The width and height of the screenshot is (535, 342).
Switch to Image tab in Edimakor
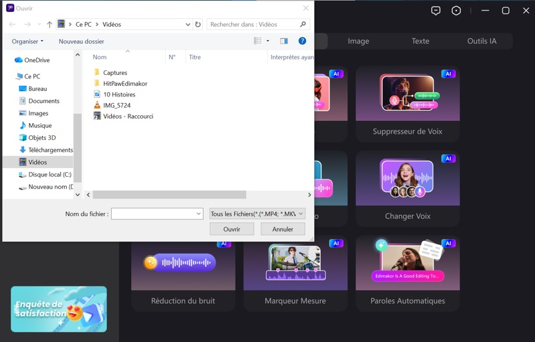tap(358, 41)
